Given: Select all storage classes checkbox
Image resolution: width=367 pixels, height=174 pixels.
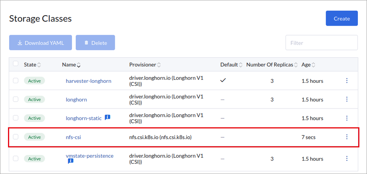Looking at the screenshot, I should tap(15, 64).
